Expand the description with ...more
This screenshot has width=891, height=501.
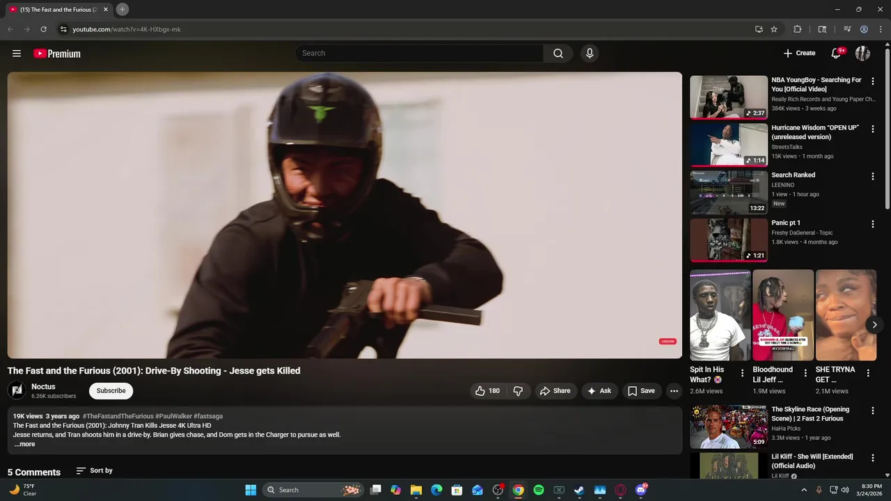(x=24, y=444)
